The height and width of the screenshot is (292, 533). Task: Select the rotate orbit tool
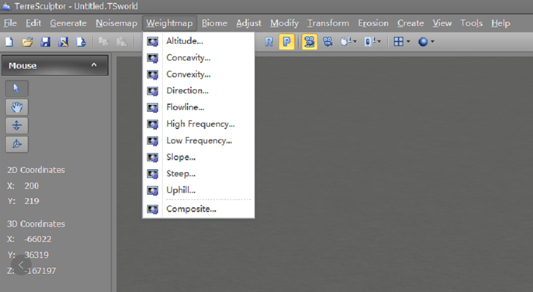coord(17,145)
